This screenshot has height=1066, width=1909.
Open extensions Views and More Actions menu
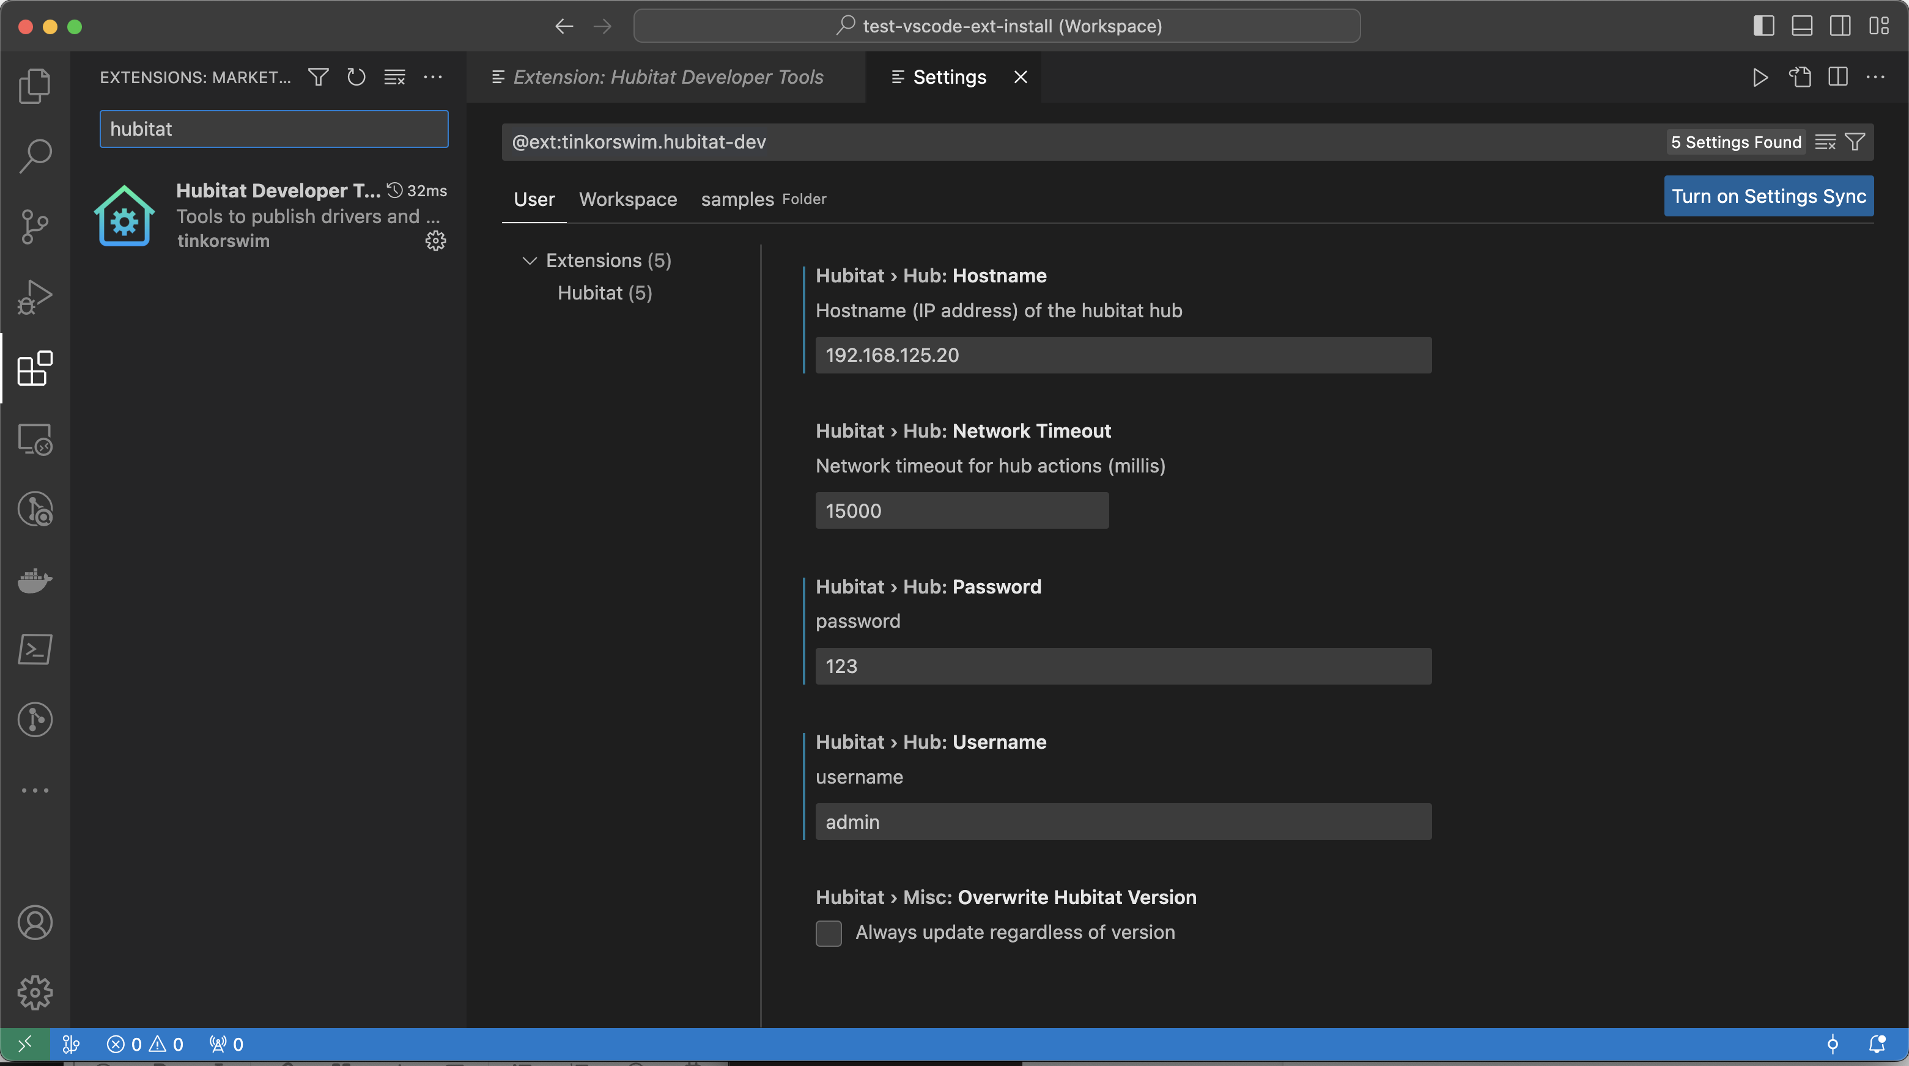click(x=433, y=77)
